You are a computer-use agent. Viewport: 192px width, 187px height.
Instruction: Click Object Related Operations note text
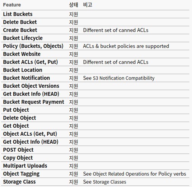[135, 174]
